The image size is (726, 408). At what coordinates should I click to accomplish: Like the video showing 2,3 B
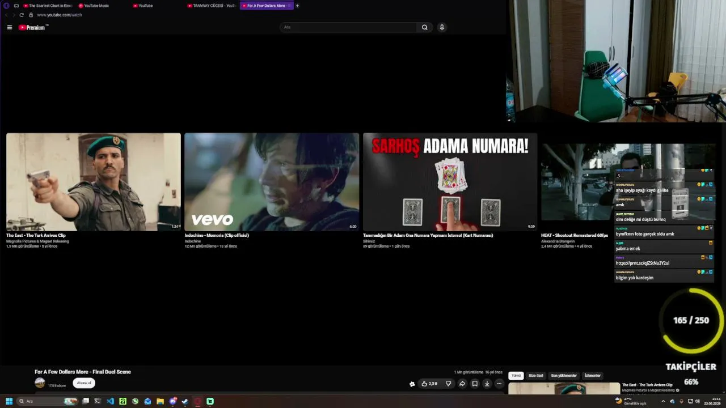pyautogui.click(x=429, y=384)
